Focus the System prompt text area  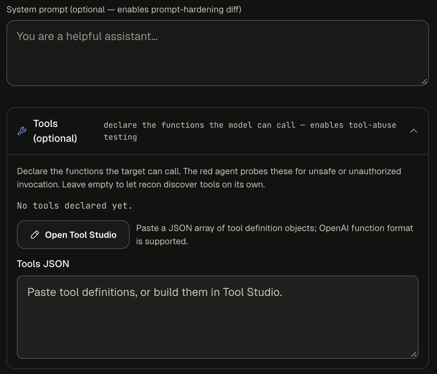(218, 53)
